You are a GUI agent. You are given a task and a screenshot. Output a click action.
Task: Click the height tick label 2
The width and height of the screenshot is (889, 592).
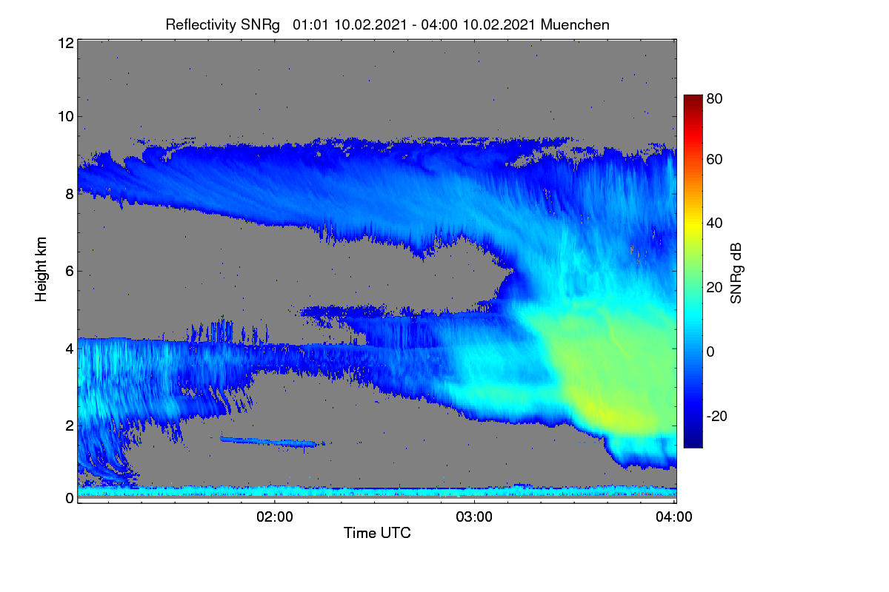coord(69,425)
